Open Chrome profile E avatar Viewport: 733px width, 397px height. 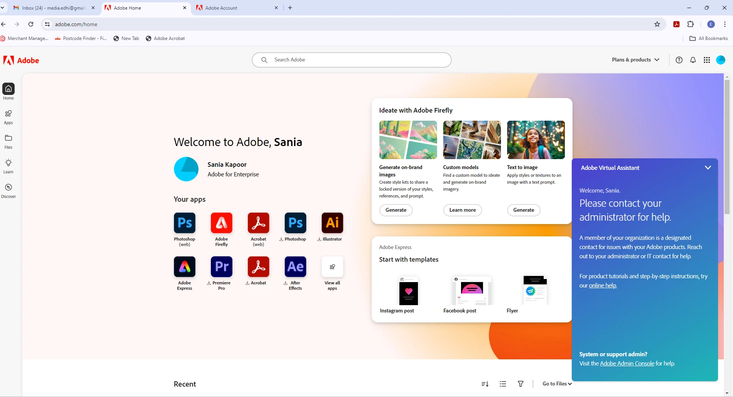coord(711,24)
